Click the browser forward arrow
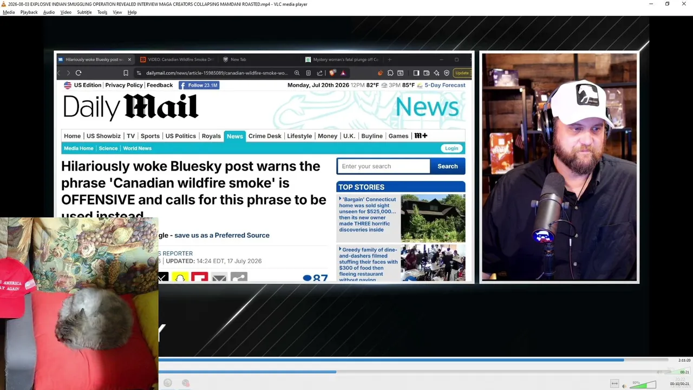Viewport: 693px width, 390px height. (x=68, y=73)
